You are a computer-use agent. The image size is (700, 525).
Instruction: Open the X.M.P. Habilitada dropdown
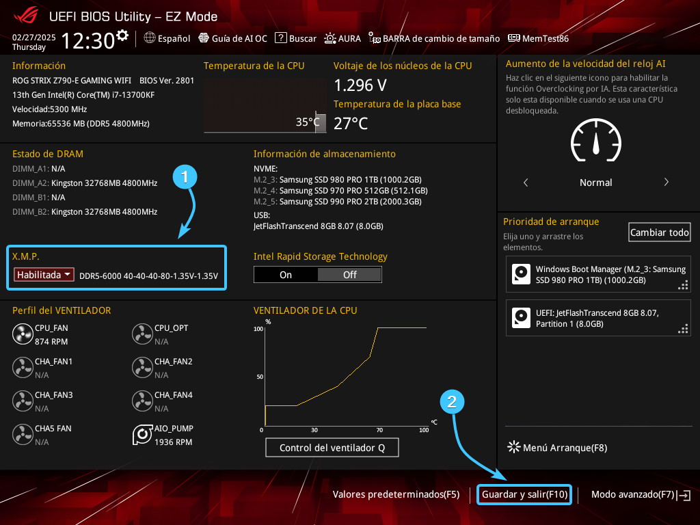pos(44,275)
